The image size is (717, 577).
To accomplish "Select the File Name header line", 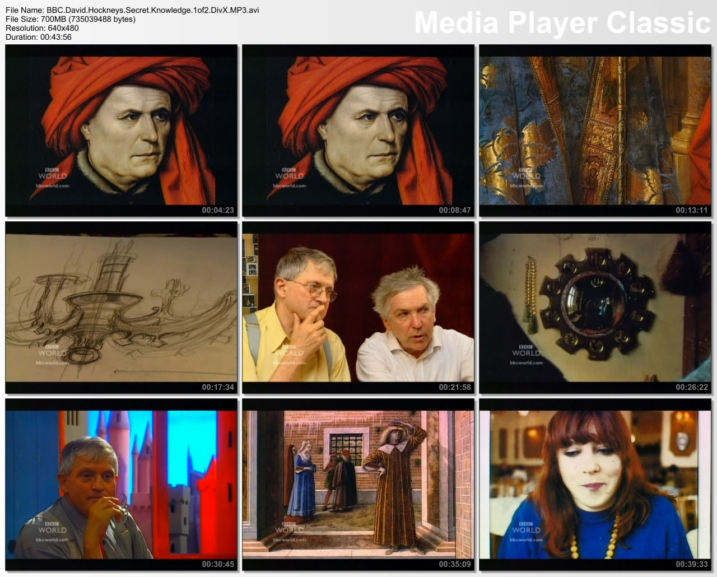I will tap(132, 10).
